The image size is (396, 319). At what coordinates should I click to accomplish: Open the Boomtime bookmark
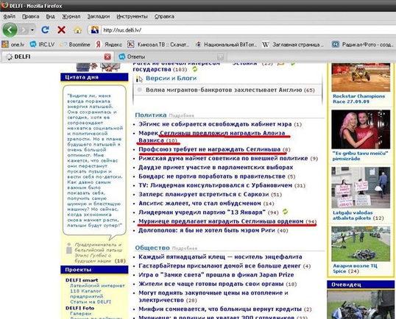(x=75, y=45)
